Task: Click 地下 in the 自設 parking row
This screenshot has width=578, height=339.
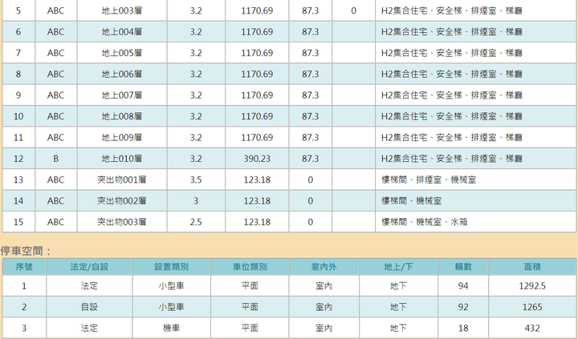Action: pos(398,307)
